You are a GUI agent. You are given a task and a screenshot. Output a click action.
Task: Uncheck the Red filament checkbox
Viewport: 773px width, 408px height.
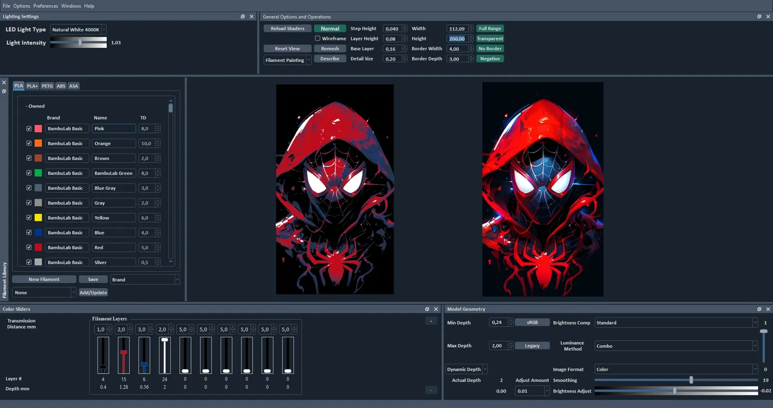coord(29,248)
